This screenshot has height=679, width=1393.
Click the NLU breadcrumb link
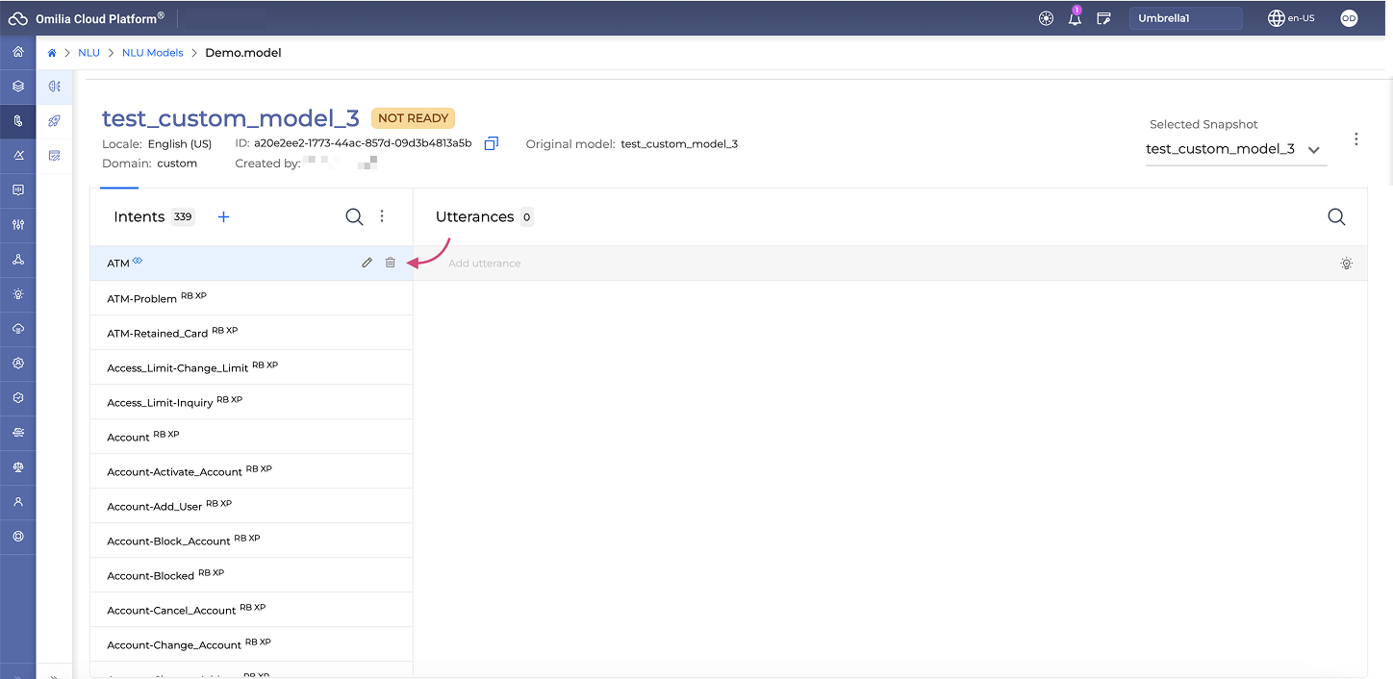[x=89, y=53]
